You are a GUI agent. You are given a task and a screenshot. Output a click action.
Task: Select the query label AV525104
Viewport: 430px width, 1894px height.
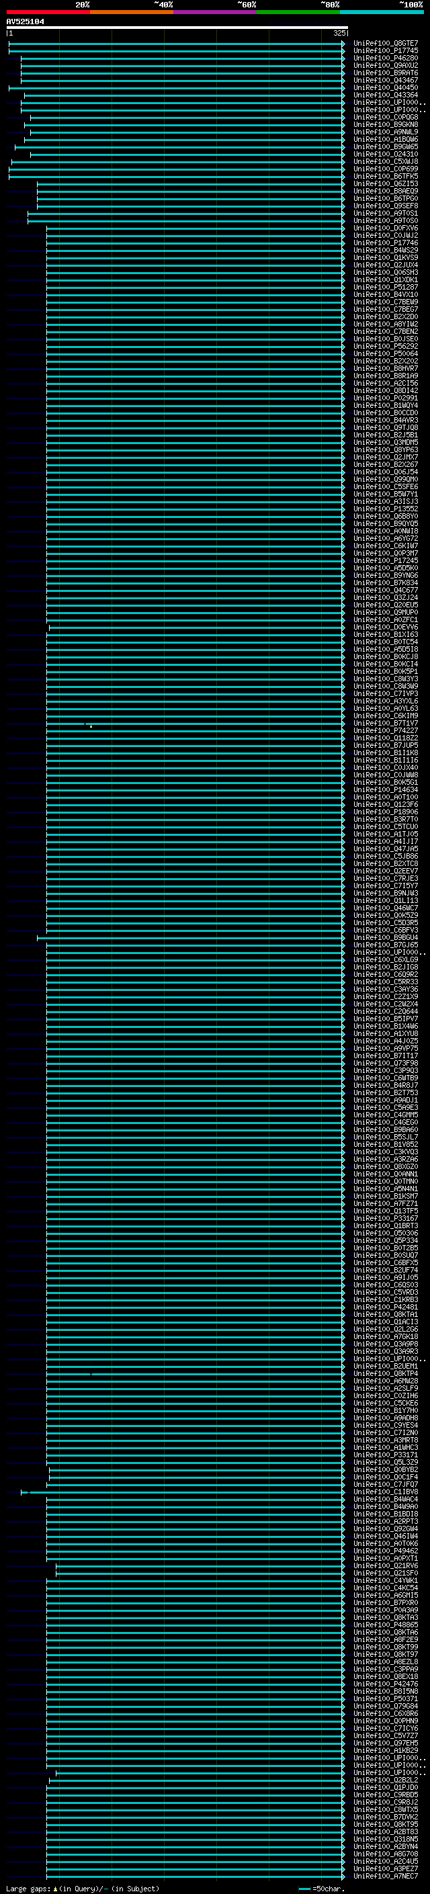[x=25, y=21]
